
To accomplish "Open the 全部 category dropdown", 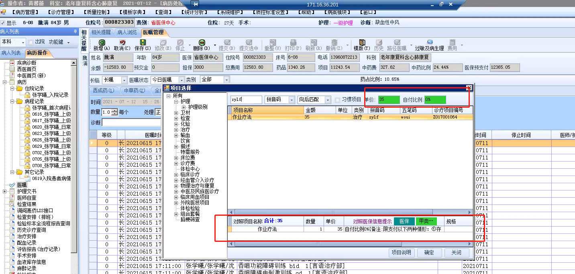I will coord(226,80).
